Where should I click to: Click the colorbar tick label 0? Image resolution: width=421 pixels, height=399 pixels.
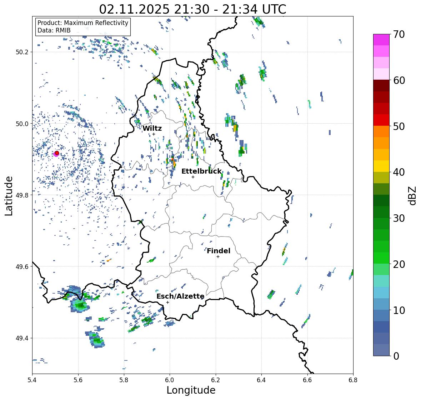tap(396, 356)
